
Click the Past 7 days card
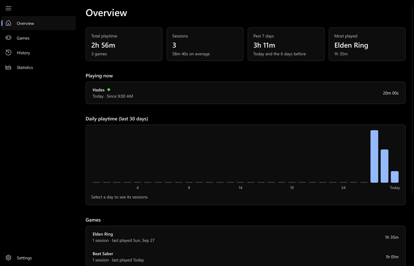click(286, 44)
